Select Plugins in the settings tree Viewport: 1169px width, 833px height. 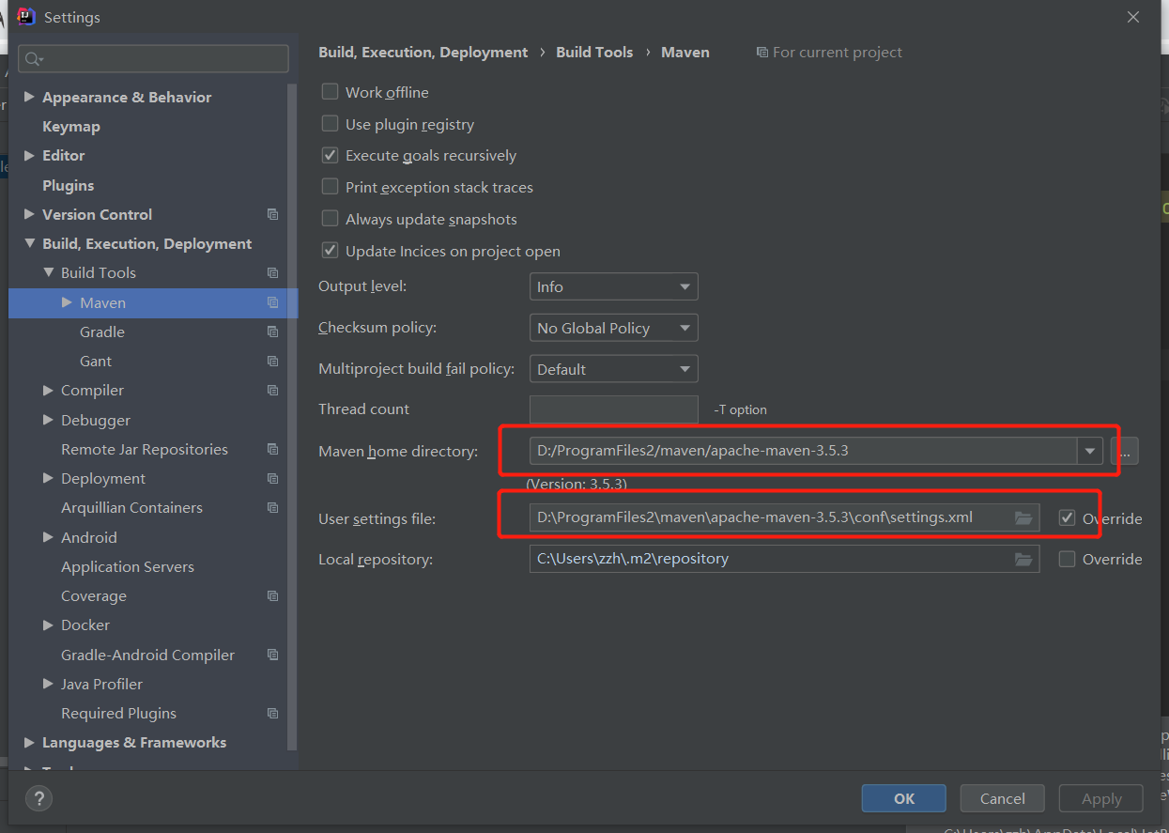pos(69,185)
